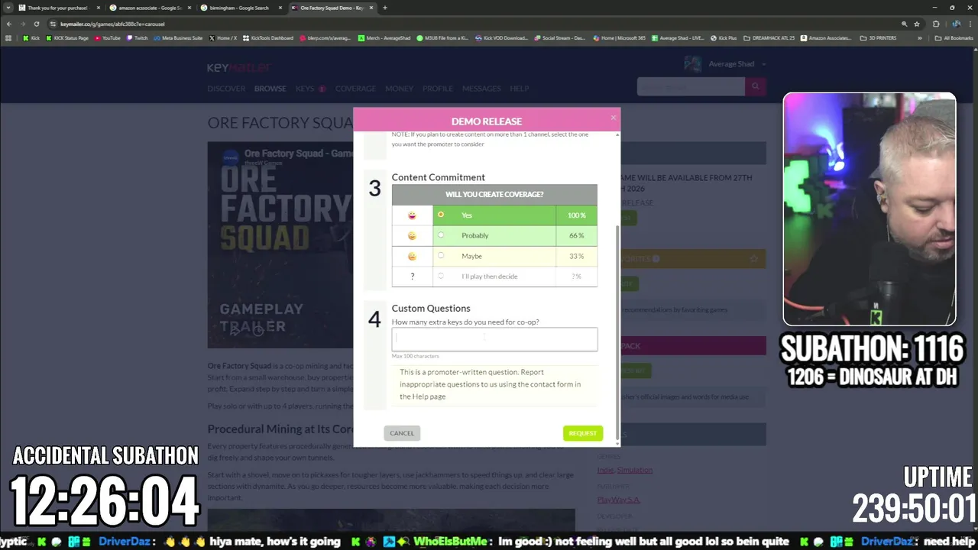Close the Ore Factory Squad Demo tab
The width and height of the screenshot is (978, 550).
click(x=370, y=8)
